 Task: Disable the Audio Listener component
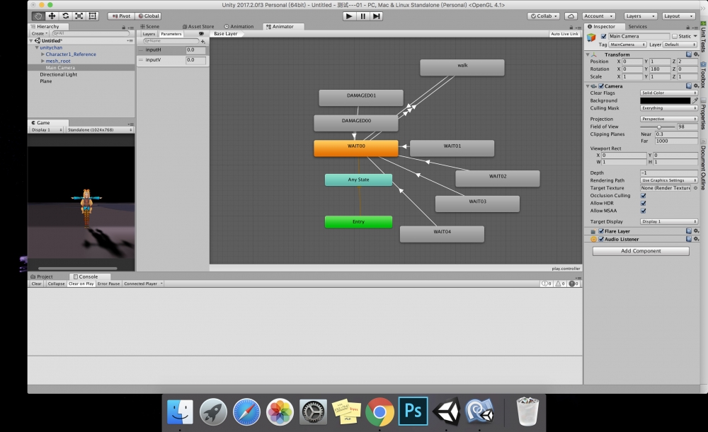pyautogui.click(x=601, y=240)
